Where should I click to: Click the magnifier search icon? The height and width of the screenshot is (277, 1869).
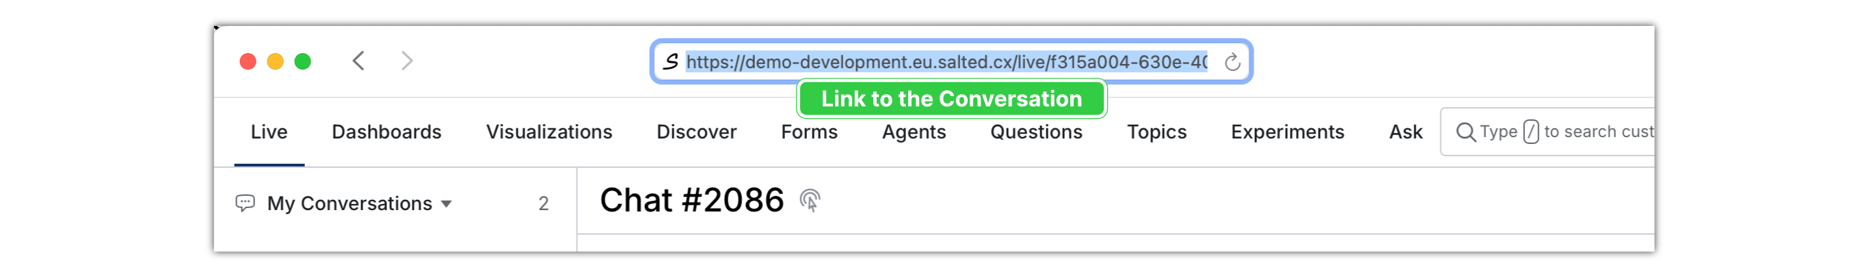(x=1465, y=132)
